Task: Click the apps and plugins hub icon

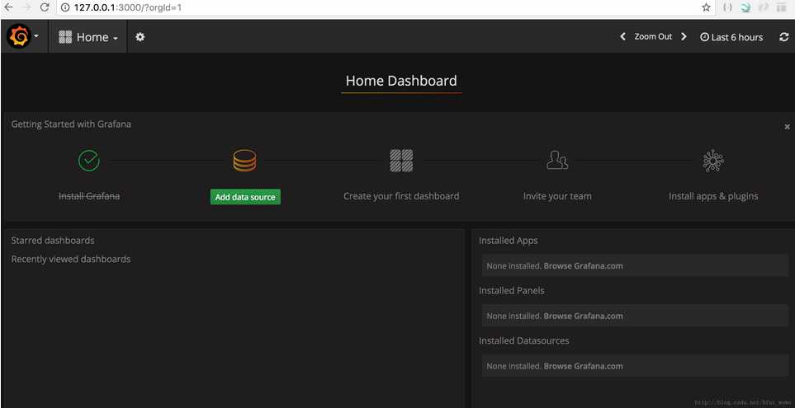Action: [713, 161]
